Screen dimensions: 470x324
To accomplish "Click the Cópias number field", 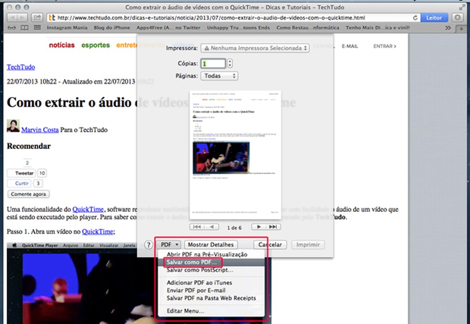I will click(x=213, y=63).
